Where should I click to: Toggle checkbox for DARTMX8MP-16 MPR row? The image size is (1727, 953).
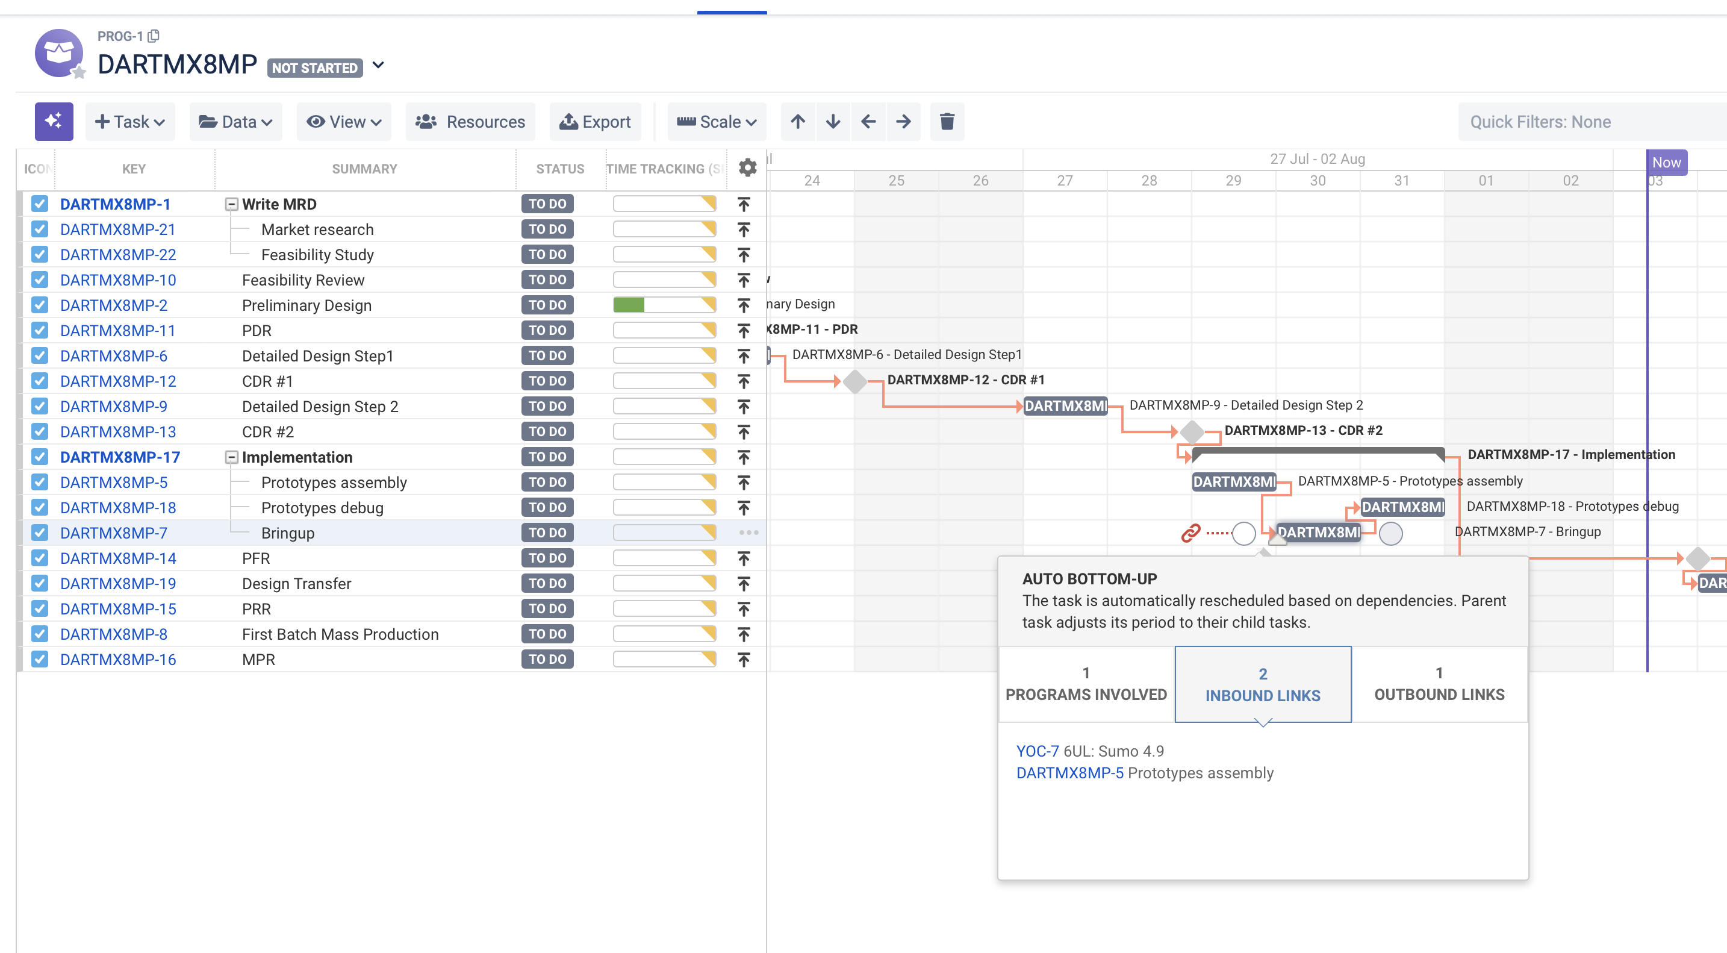[x=40, y=659]
